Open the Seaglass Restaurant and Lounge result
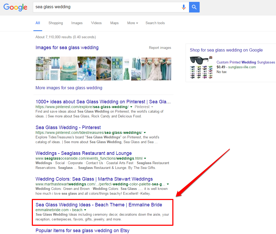Image resolution: width=276 pixels, height=234 pixels. [84, 153]
